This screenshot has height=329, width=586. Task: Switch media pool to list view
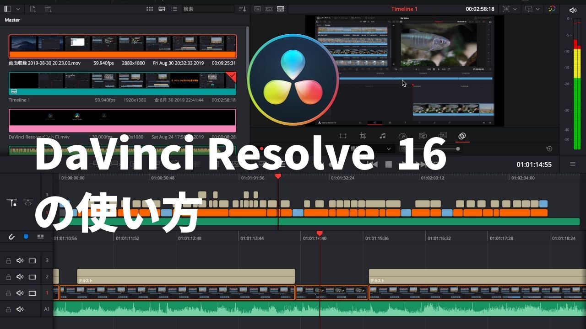click(174, 9)
